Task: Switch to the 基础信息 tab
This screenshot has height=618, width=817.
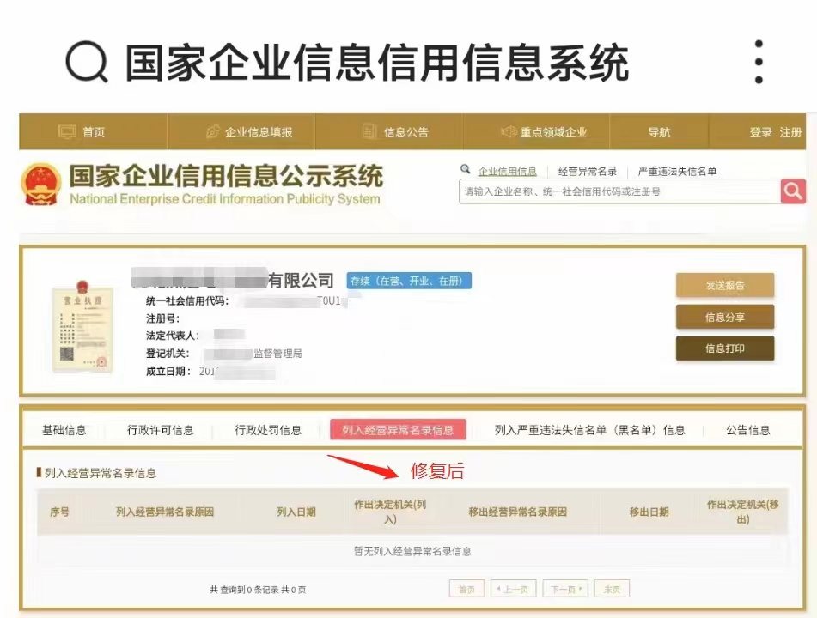Action: [x=64, y=430]
